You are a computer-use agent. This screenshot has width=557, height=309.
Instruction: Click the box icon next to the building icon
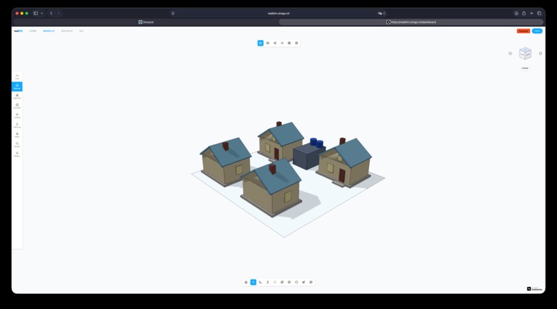[x=289, y=282]
